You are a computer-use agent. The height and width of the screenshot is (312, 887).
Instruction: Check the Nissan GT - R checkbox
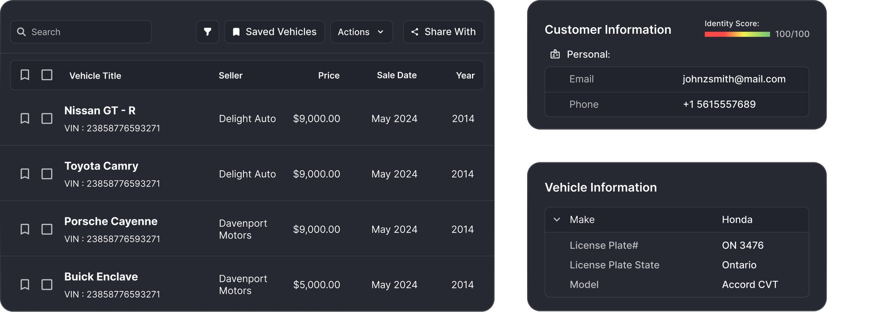pos(47,119)
